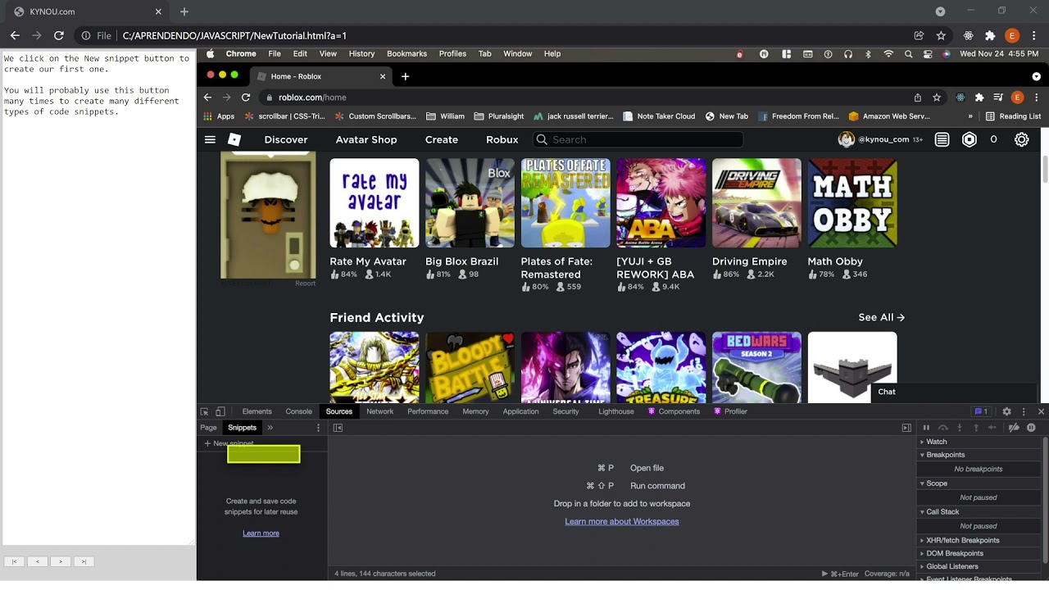Open the Roblox hamburger navigation menu
Image resolution: width=1049 pixels, height=590 pixels.
click(x=210, y=139)
